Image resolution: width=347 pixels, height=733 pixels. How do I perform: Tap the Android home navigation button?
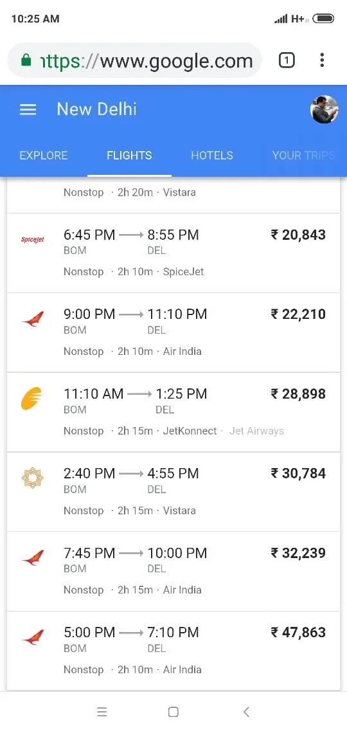pyautogui.click(x=173, y=712)
